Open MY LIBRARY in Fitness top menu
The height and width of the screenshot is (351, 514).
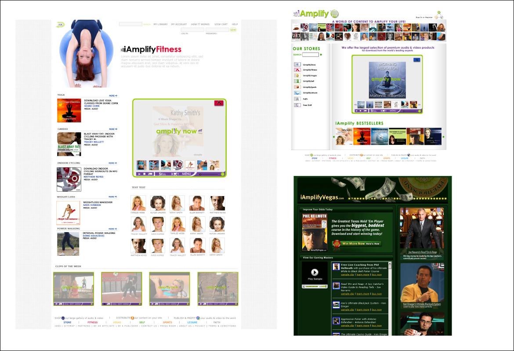[x=161, y=24]
